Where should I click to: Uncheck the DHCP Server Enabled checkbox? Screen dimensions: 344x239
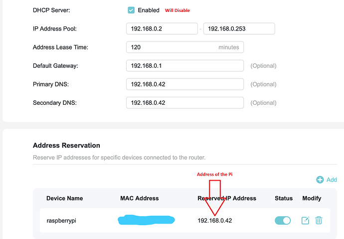click(x=131, y=10)
